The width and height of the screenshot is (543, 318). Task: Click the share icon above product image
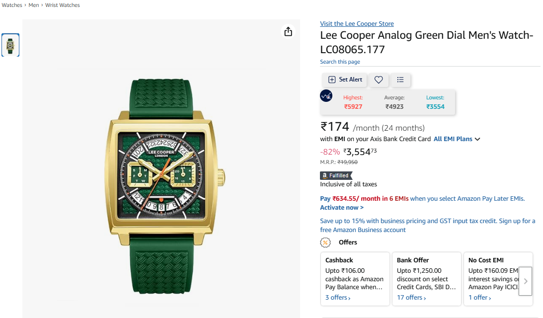click(288, 32)
